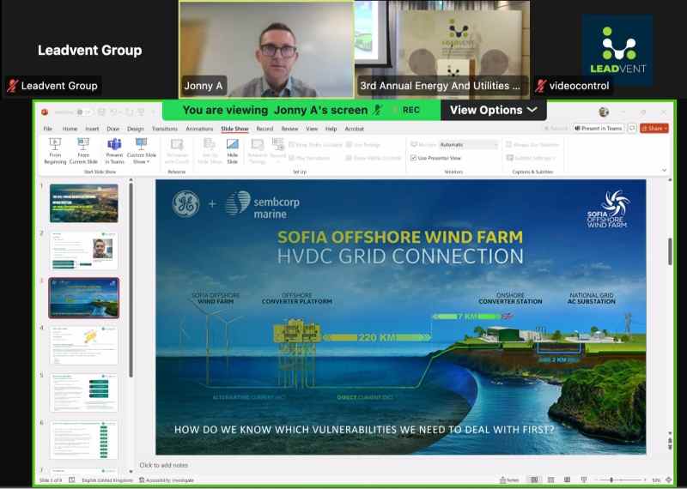This screenshot has height=489, width=687.
Task: Open the File menu tab
Action: click(x=48, y=129)
